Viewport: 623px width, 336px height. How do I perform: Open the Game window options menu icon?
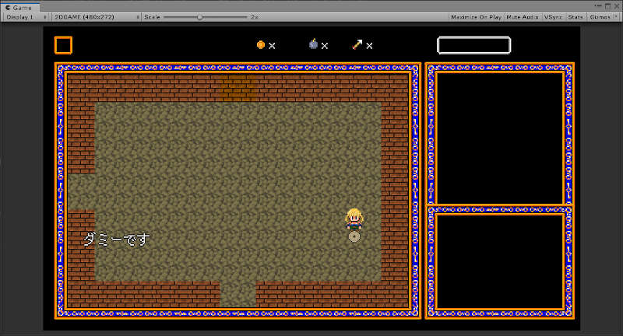click(x=598, y=6)
